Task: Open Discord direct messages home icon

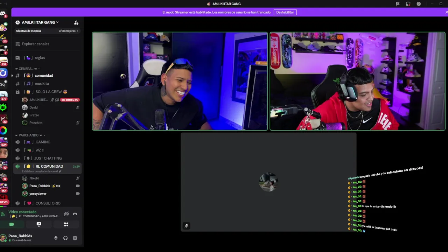Action: 3,14
